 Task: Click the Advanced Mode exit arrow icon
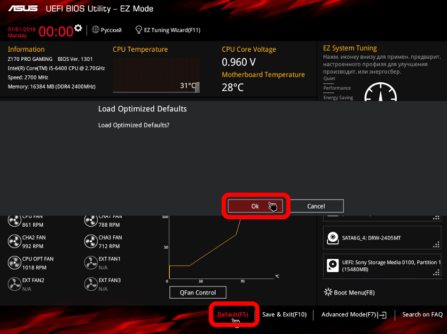coord(382,315)
